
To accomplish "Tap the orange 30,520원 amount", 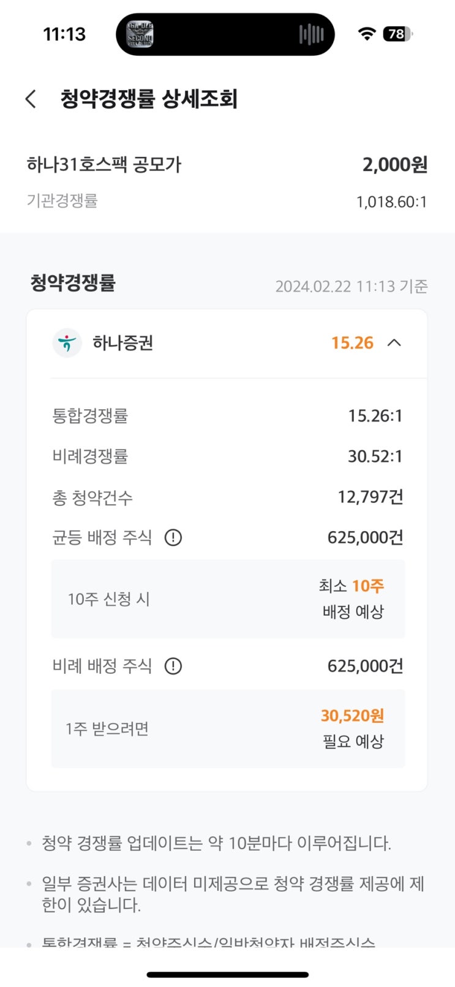I will (352, 716).
